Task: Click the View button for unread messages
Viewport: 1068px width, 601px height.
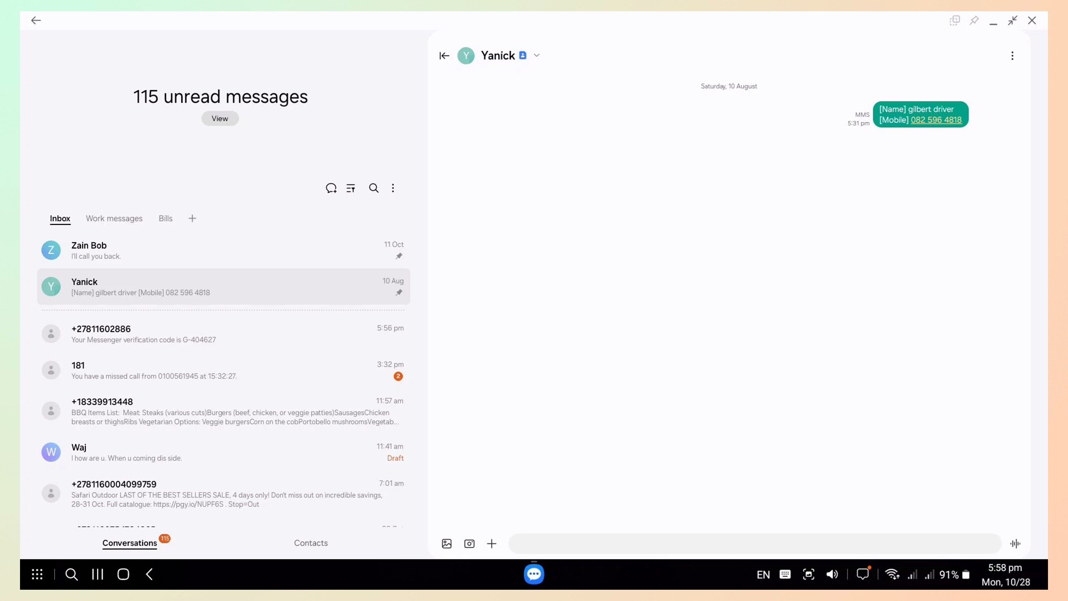Action: tap(219, 118)
